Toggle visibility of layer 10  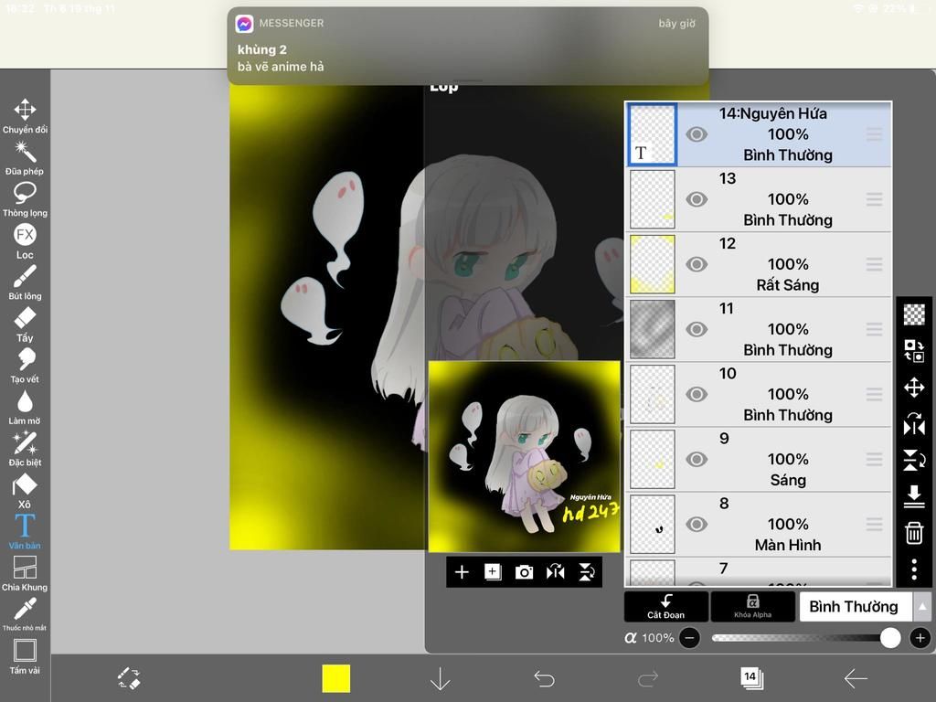tap(696, 395)
